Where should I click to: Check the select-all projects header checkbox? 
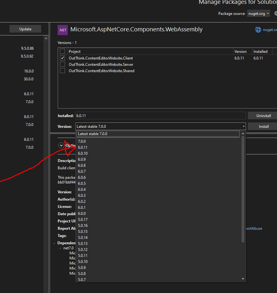(x=62, y=51)
